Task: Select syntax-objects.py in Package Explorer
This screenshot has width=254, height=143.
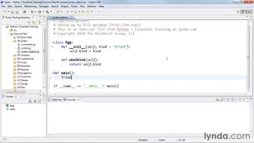Action: tap(30, 52)
